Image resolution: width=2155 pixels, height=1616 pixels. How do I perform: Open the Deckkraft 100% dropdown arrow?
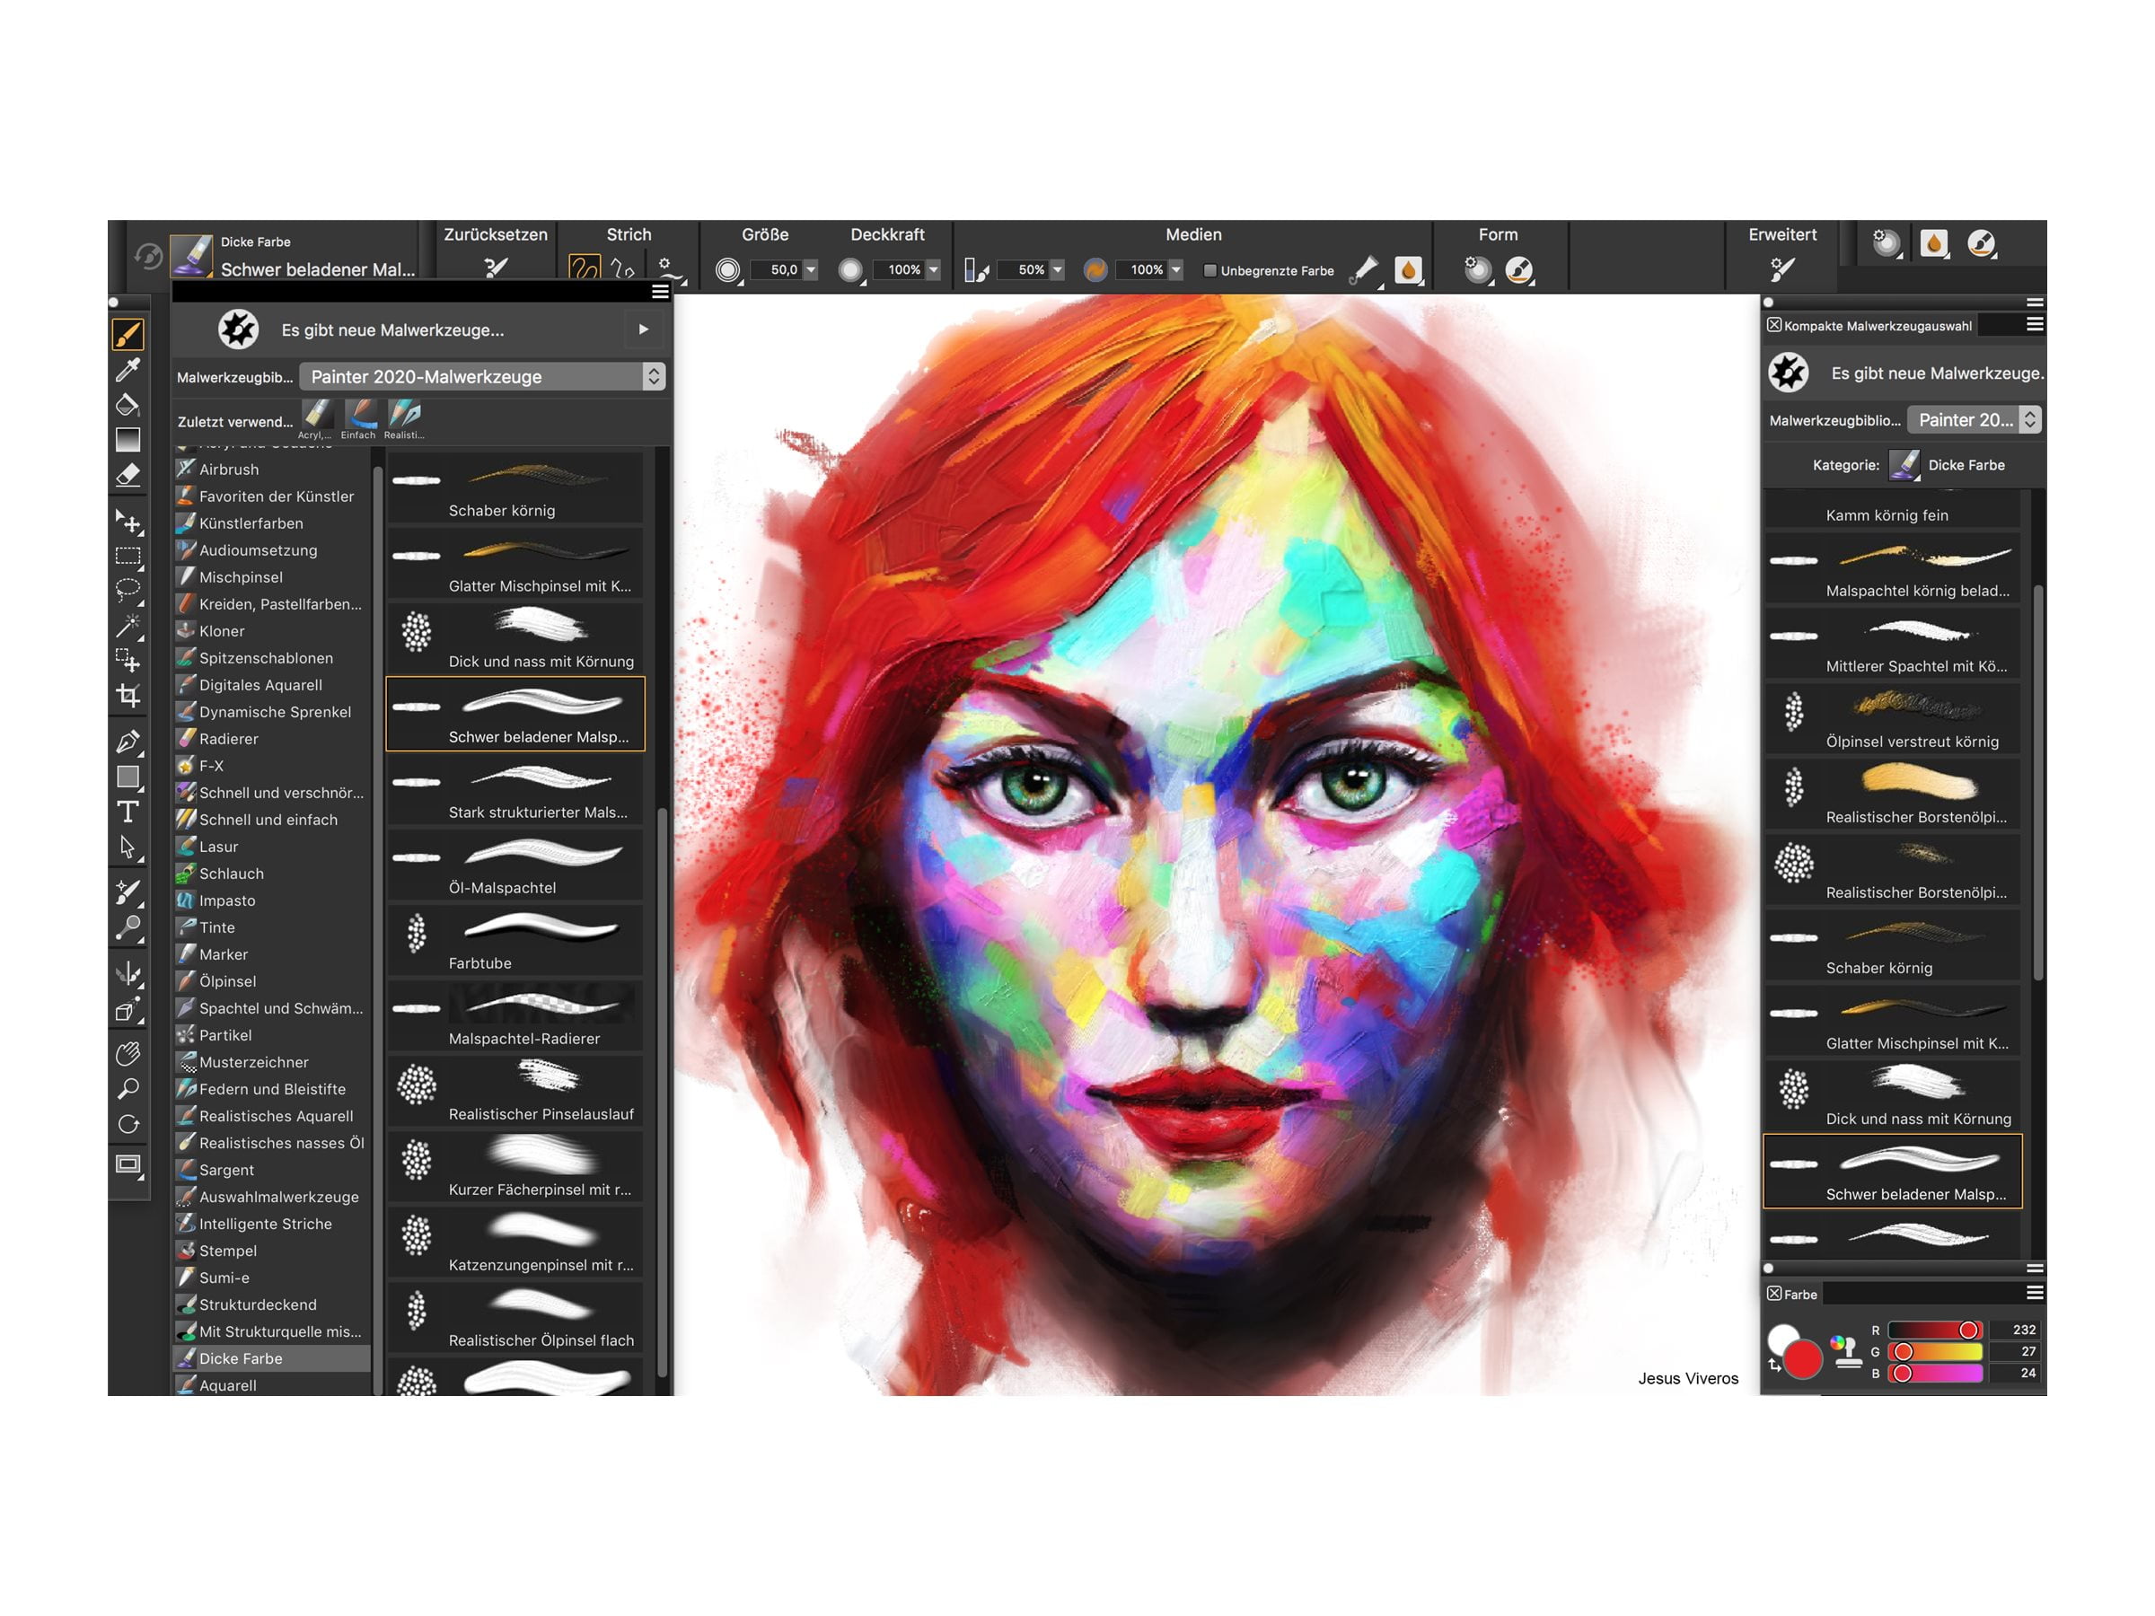pyautogui.click(x=933, y=270)
